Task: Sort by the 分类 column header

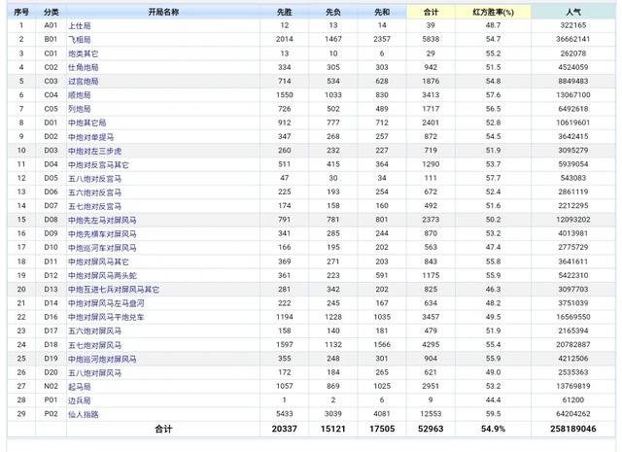Action: 52,13
